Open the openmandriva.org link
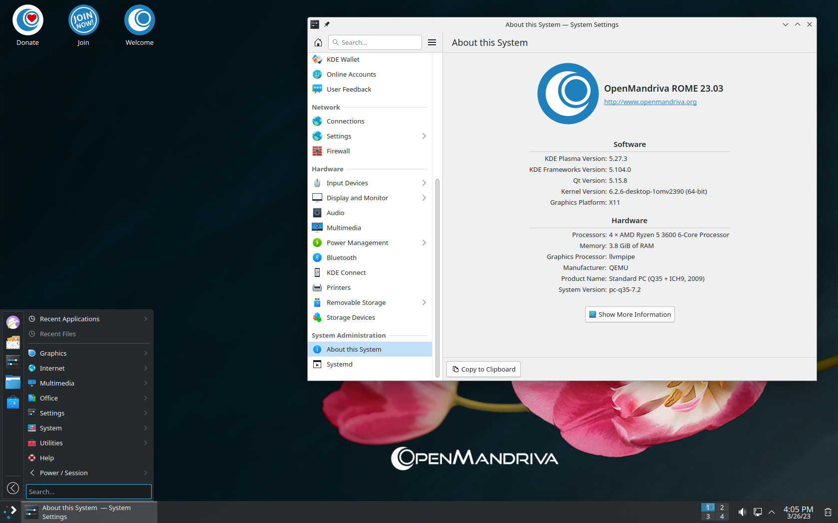 pyautogui.click(x=650, y=102)
